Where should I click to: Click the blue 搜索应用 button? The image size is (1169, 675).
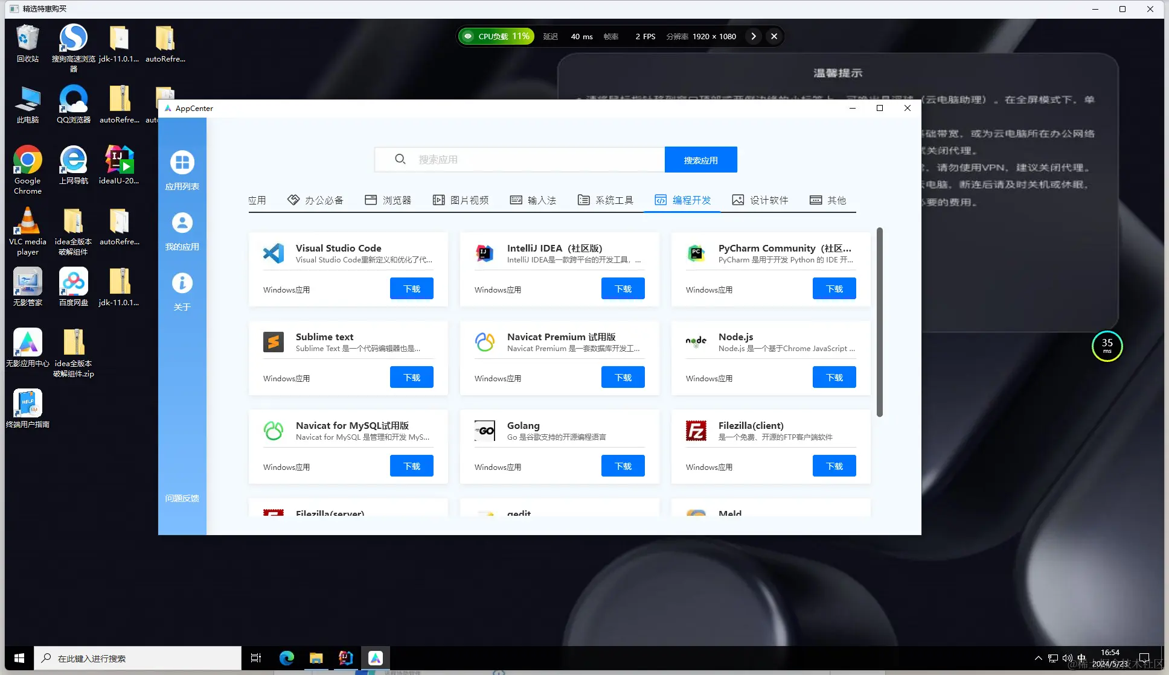[x=700, y=159]
